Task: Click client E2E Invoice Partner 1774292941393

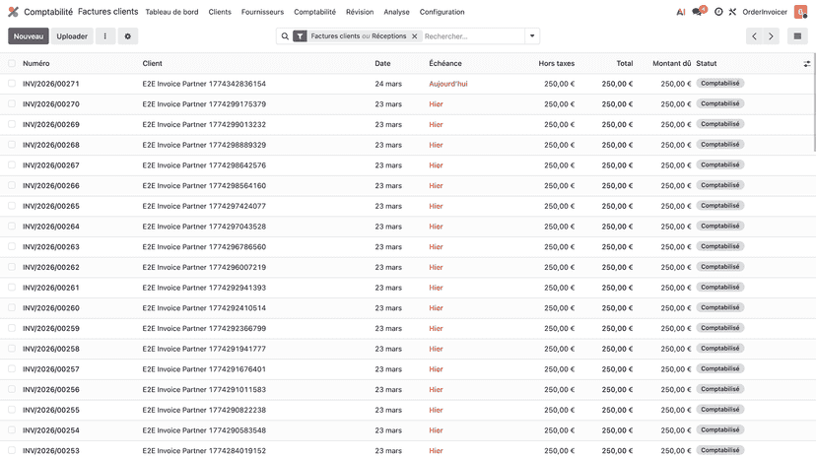Action: pos(204,288)
